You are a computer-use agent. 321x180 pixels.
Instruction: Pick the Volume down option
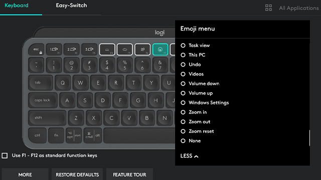200,83
